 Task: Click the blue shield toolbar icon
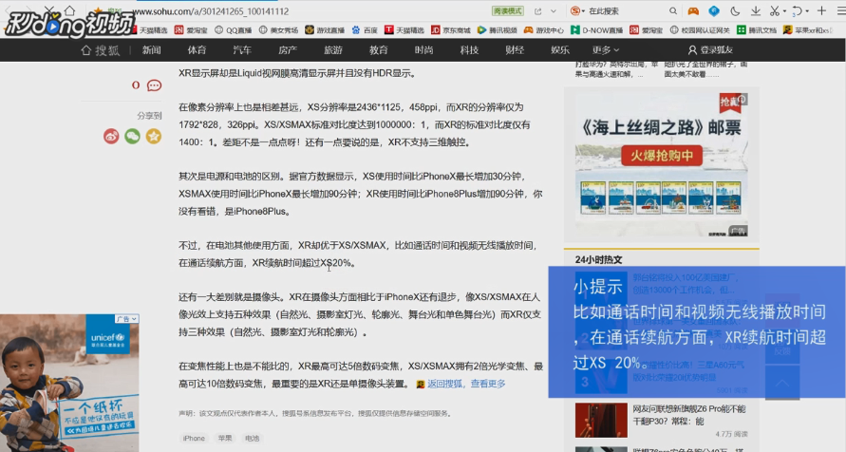(714, 10)
